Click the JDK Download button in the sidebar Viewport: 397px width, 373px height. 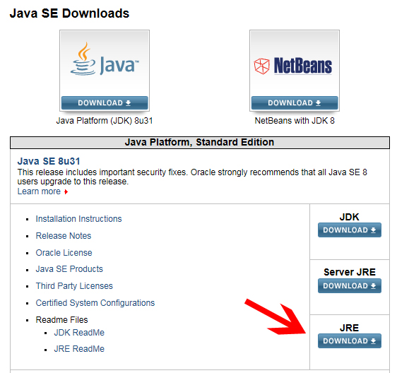click(x=350, y=230)
